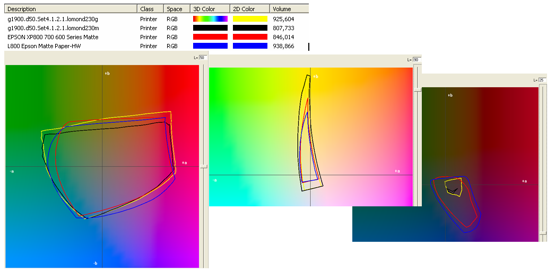Open black 3D color swatch of lomond230m
The image size is (555, 273).
210,28
